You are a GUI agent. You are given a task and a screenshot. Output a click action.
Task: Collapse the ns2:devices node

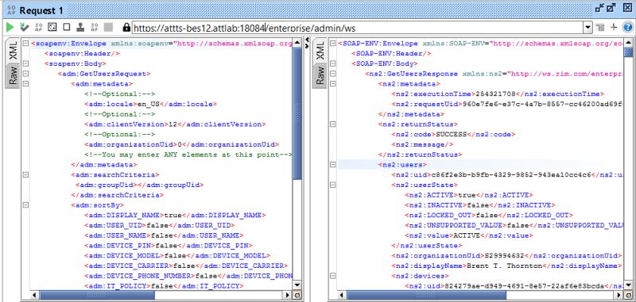332,276
